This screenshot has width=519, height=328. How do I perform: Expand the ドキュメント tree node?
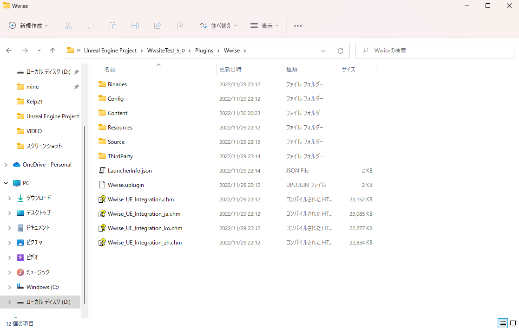click(9, 228)
